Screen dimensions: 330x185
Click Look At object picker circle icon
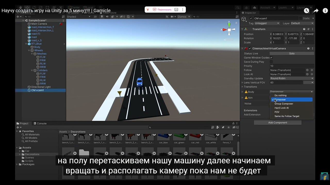coord(307,74)
